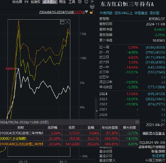Click 近一周 ranking (4384/4550)

click(155, 47)
